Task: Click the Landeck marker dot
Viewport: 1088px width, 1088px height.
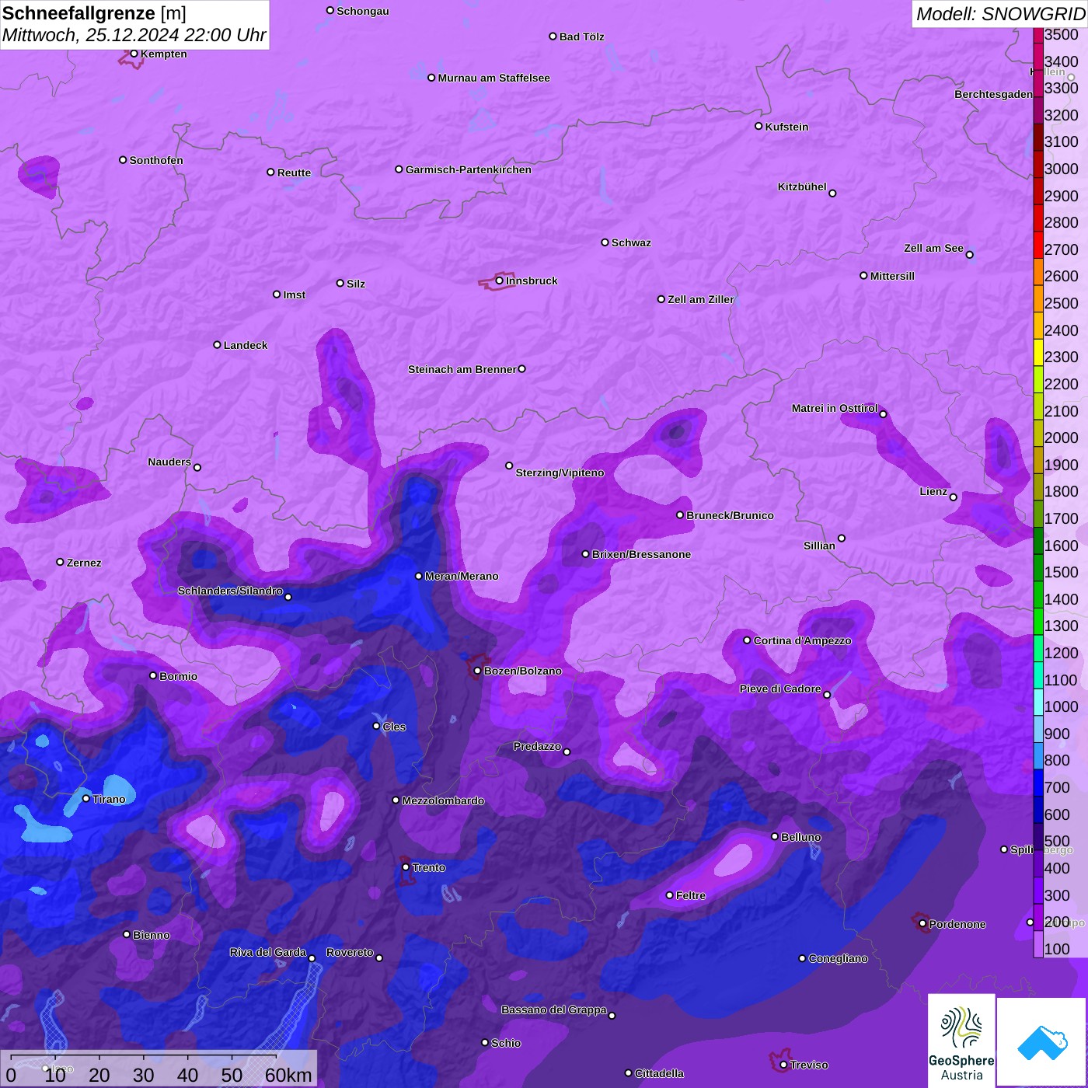Action: click(217, 344)
